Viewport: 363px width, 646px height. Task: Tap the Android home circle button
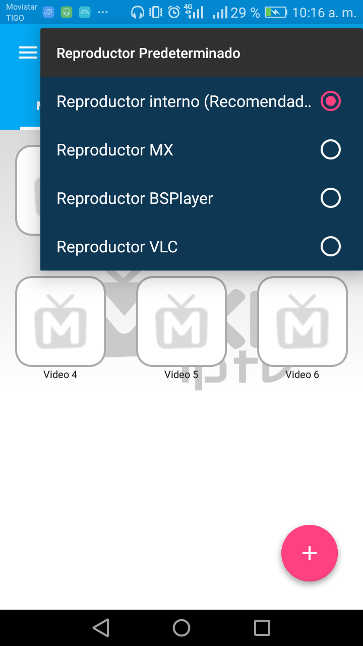pyautogui.click(x=181, y=628)
